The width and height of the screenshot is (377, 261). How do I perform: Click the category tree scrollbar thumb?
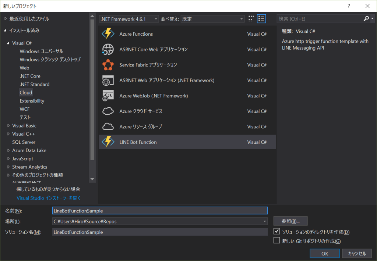click(92, 90)
